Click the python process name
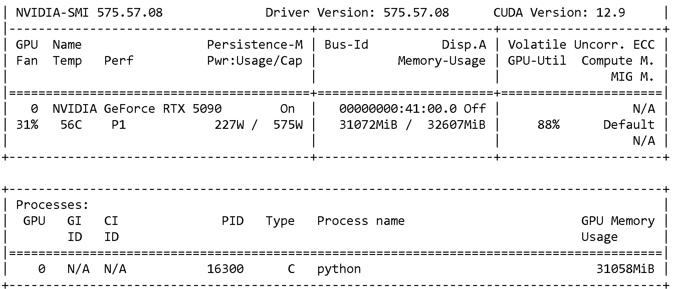 click(x=339, y=269)
